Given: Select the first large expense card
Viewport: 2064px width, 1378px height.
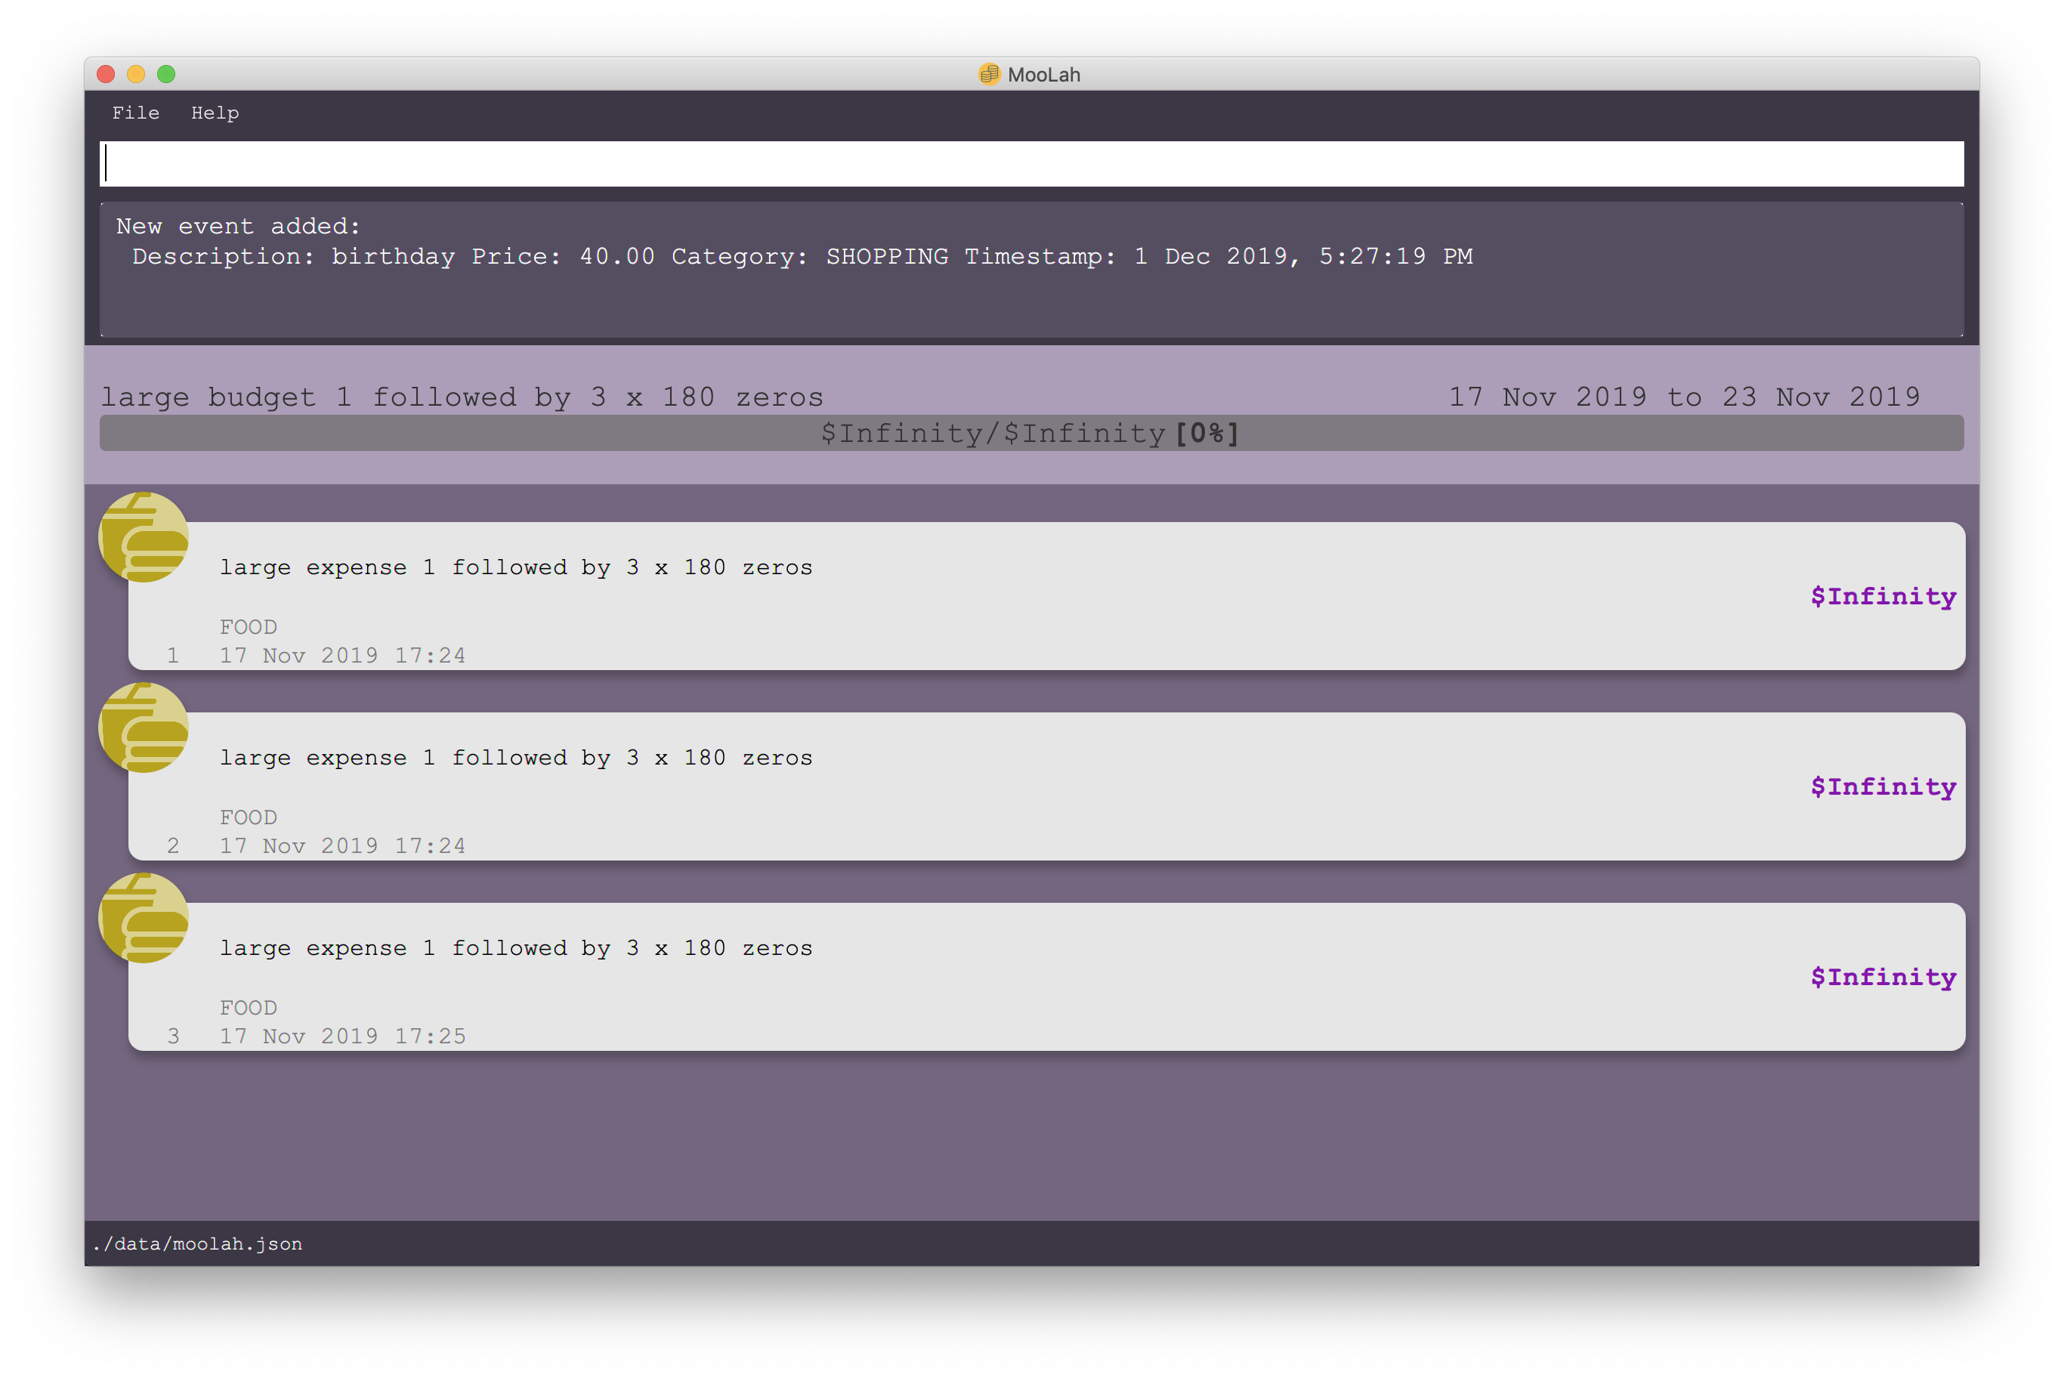Looking at the screenshot, I should point(1046,598).
